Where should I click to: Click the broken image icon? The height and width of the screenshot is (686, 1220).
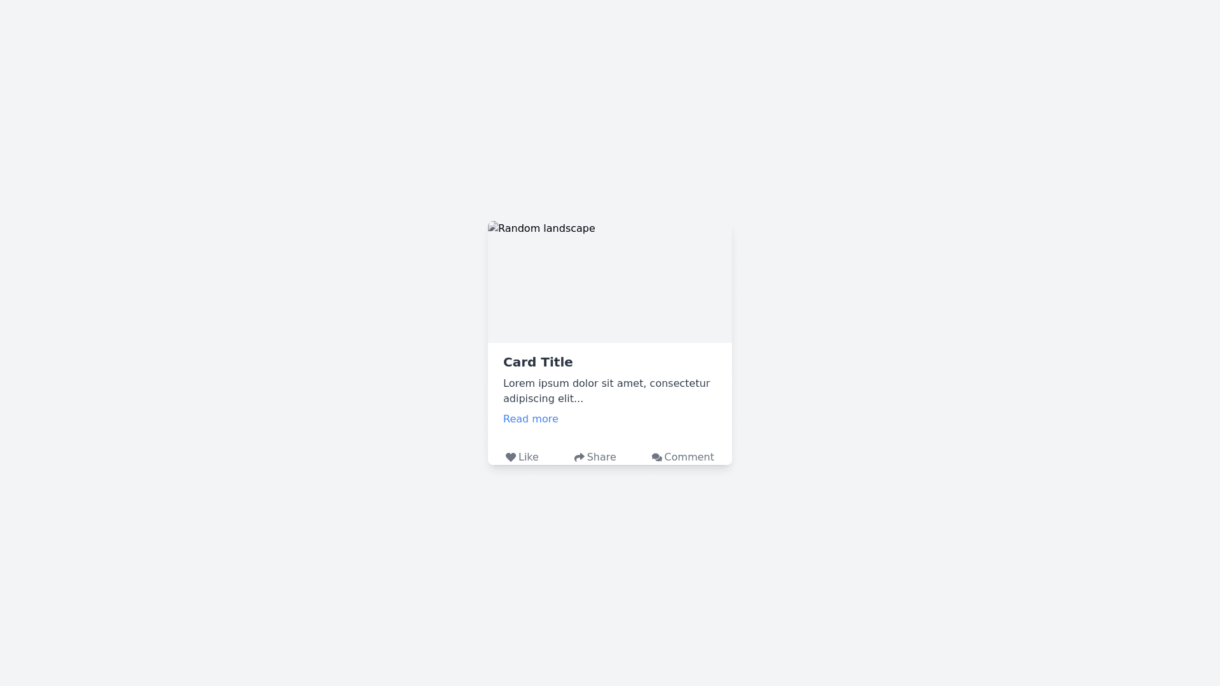click(x=492, y=227)
